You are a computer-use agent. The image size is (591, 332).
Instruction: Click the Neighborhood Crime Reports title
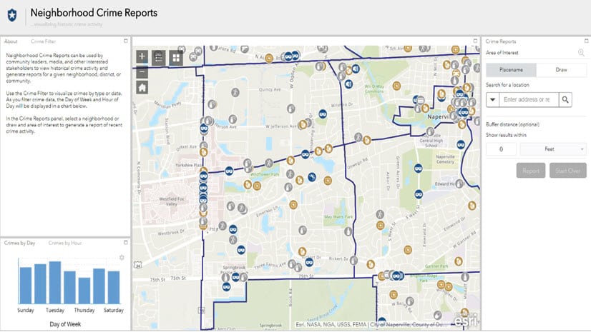[x=94, y=13]
